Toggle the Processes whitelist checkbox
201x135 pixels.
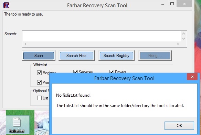tap(39, 82)
